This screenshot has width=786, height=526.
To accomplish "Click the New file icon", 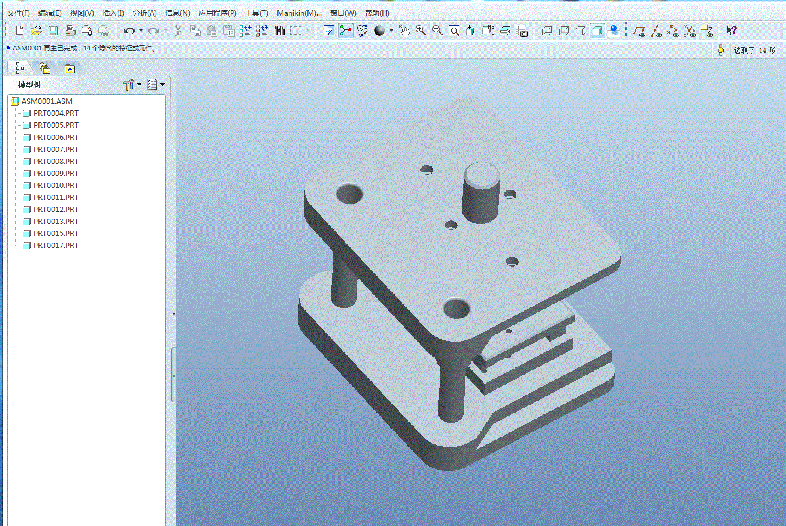I will click(x=20, y=31).
